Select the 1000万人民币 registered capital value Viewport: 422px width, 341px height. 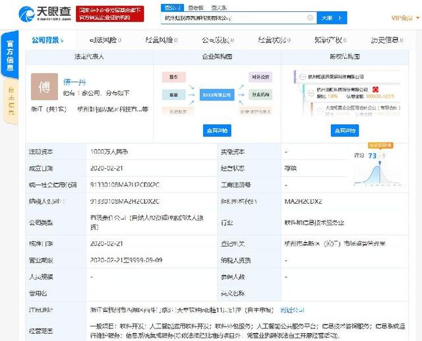click(x=109, y=152)
